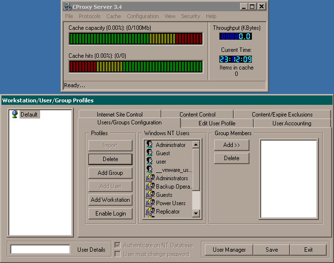334x263 pixels.
Task: Select 'Backup Opera..' in the list
Action: click(x=174, y=187)
